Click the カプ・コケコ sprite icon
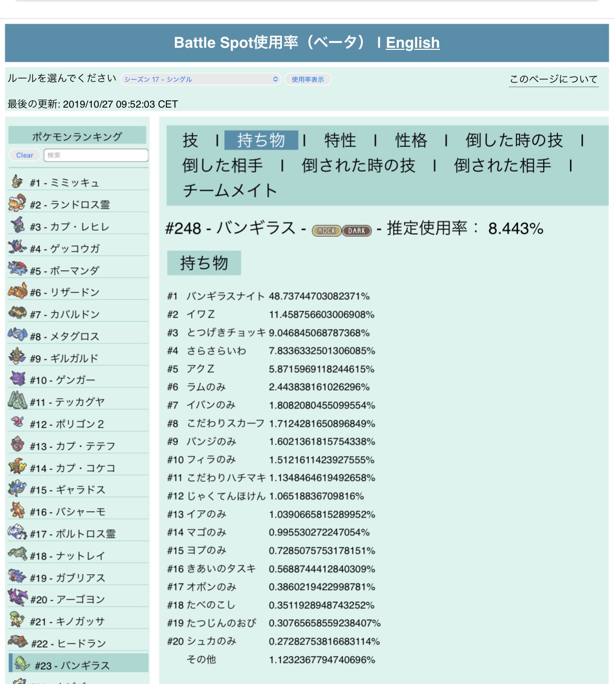The width and height of the screenshot is (614, 684). (17, 466)
